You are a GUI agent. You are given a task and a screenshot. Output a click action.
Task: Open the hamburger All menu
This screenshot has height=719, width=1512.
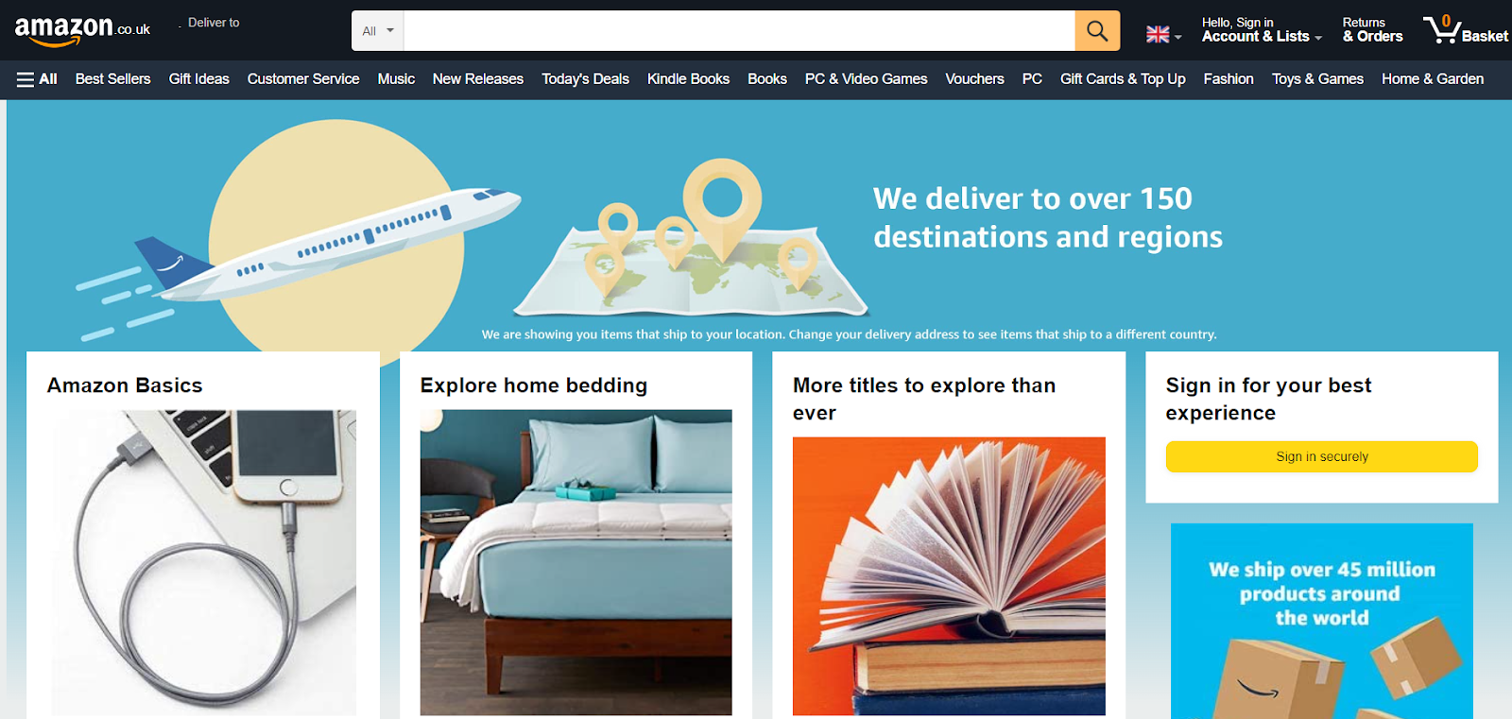coord(37,79)
